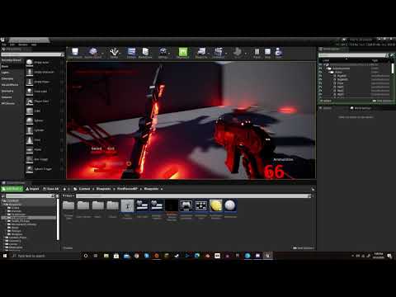Expand the Add New dropdown button
The width and height of the screenshot is (396, 297).
[12, 189]
